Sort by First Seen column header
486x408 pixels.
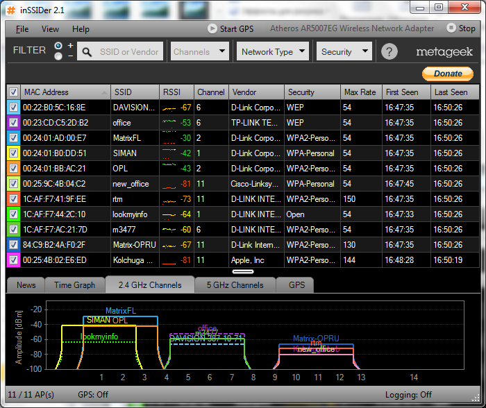pos(406,92)
